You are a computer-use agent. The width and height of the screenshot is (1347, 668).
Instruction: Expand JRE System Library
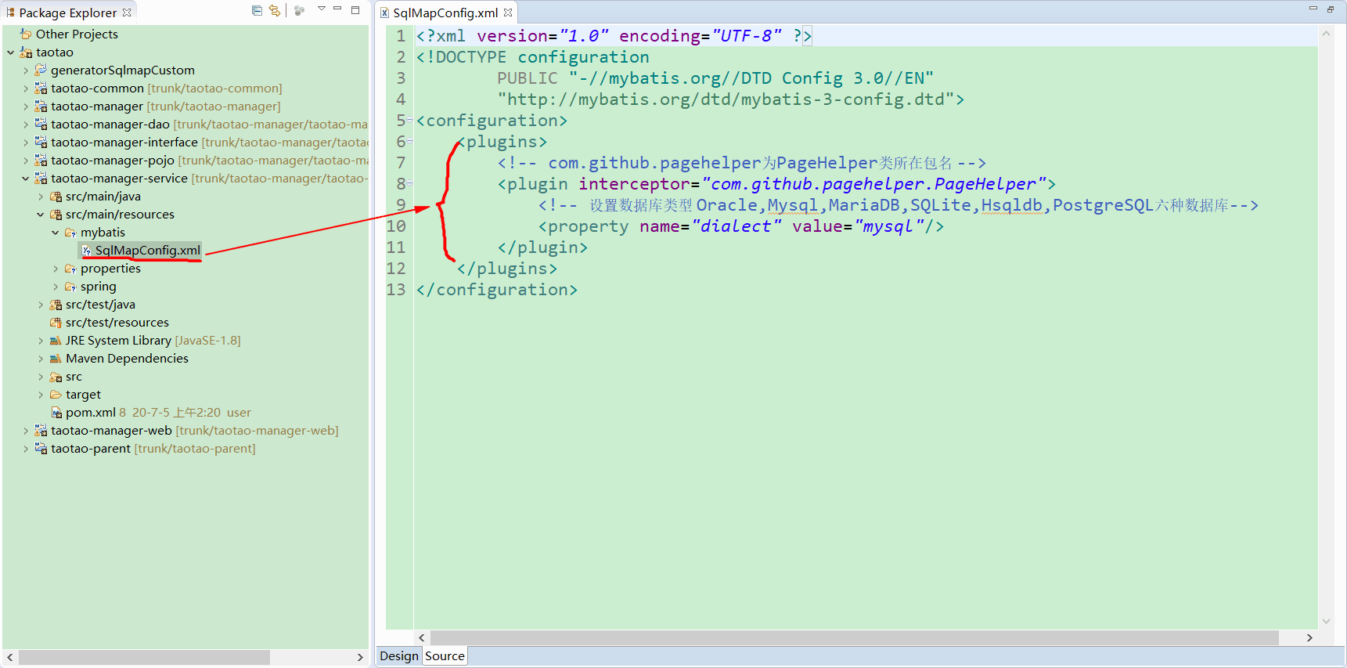click(x=41, y=341)
